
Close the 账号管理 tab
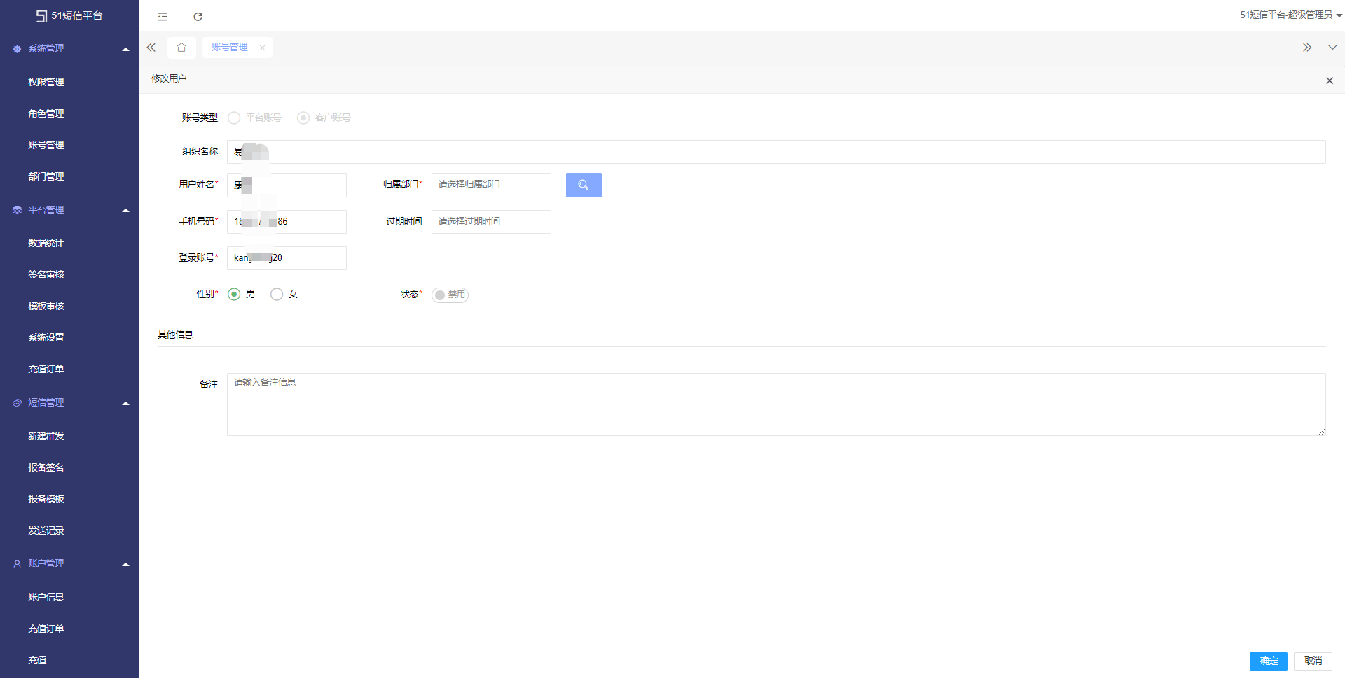click(x=262, y=48)
